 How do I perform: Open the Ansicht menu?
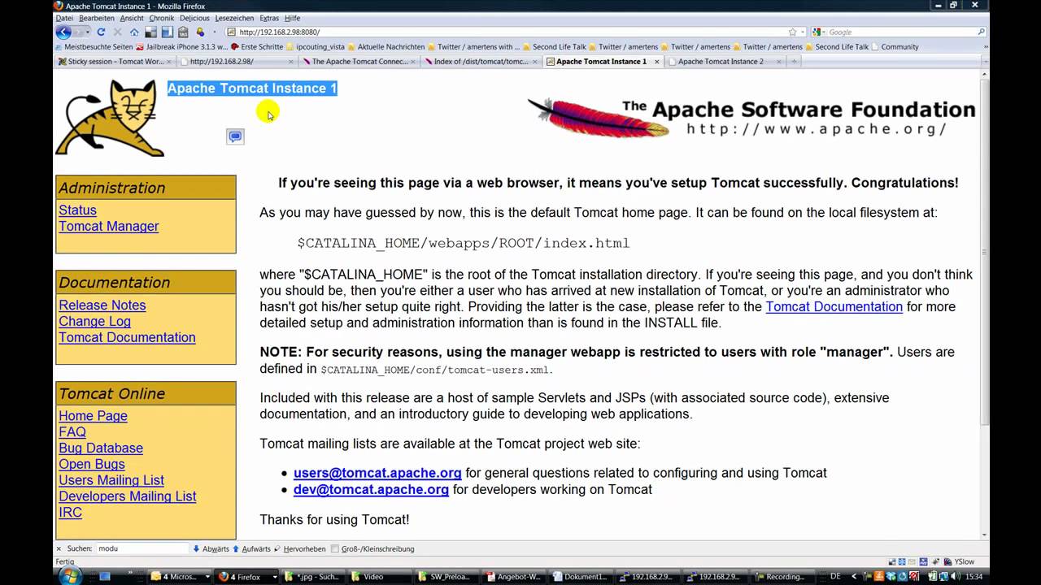tap(132, 18)
